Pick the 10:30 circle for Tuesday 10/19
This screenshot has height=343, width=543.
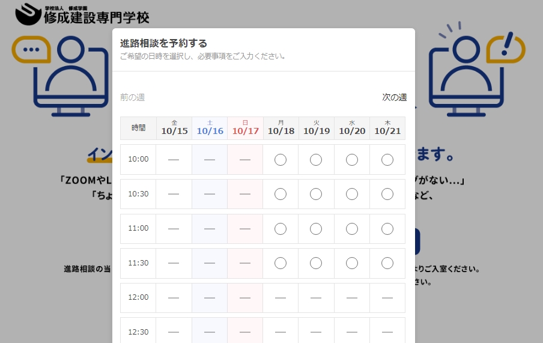[316, 194]
